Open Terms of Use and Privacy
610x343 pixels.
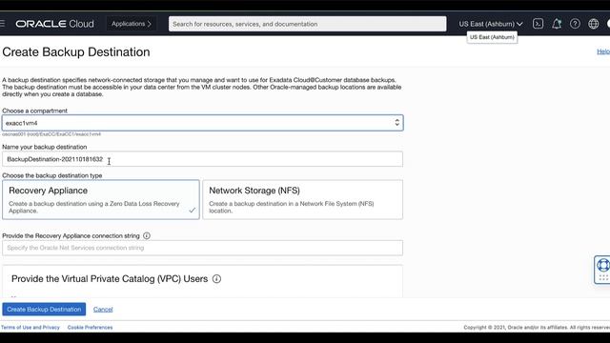point(30,328)
